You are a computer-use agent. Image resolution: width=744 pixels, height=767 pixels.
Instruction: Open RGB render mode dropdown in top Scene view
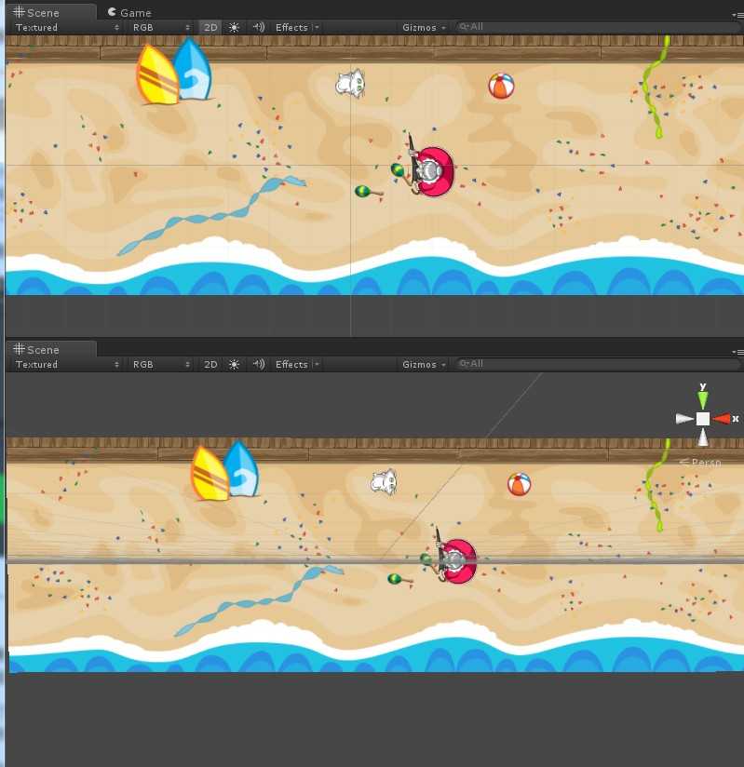(160, 27)
